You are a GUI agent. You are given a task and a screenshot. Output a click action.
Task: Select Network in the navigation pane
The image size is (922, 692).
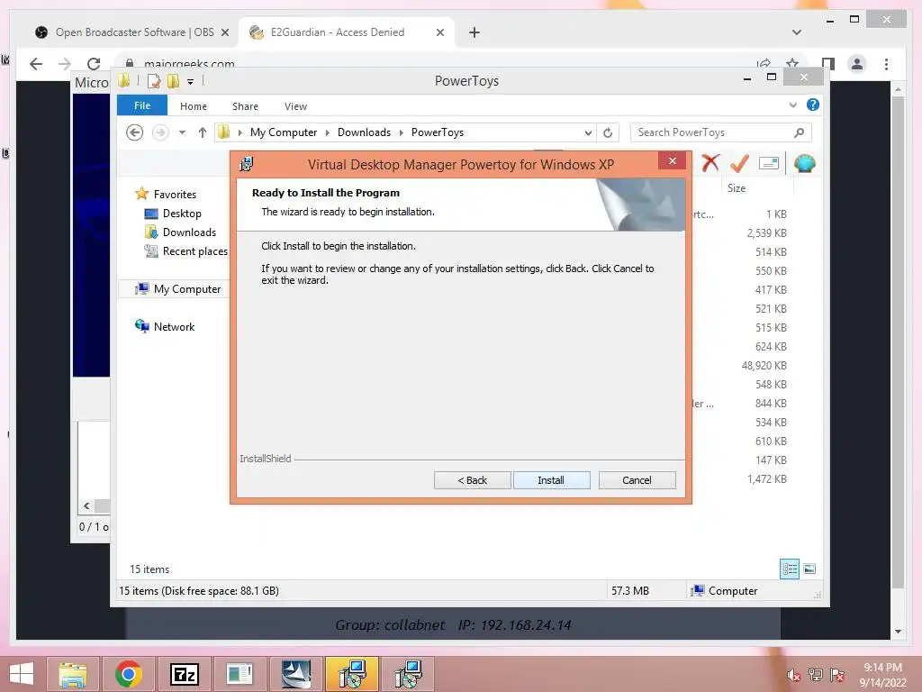[x=174, y=326]
